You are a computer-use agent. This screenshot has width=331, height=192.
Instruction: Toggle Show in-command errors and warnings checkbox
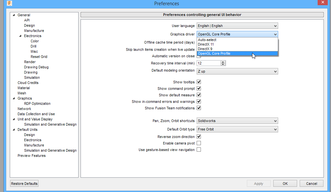coord(199,102)
